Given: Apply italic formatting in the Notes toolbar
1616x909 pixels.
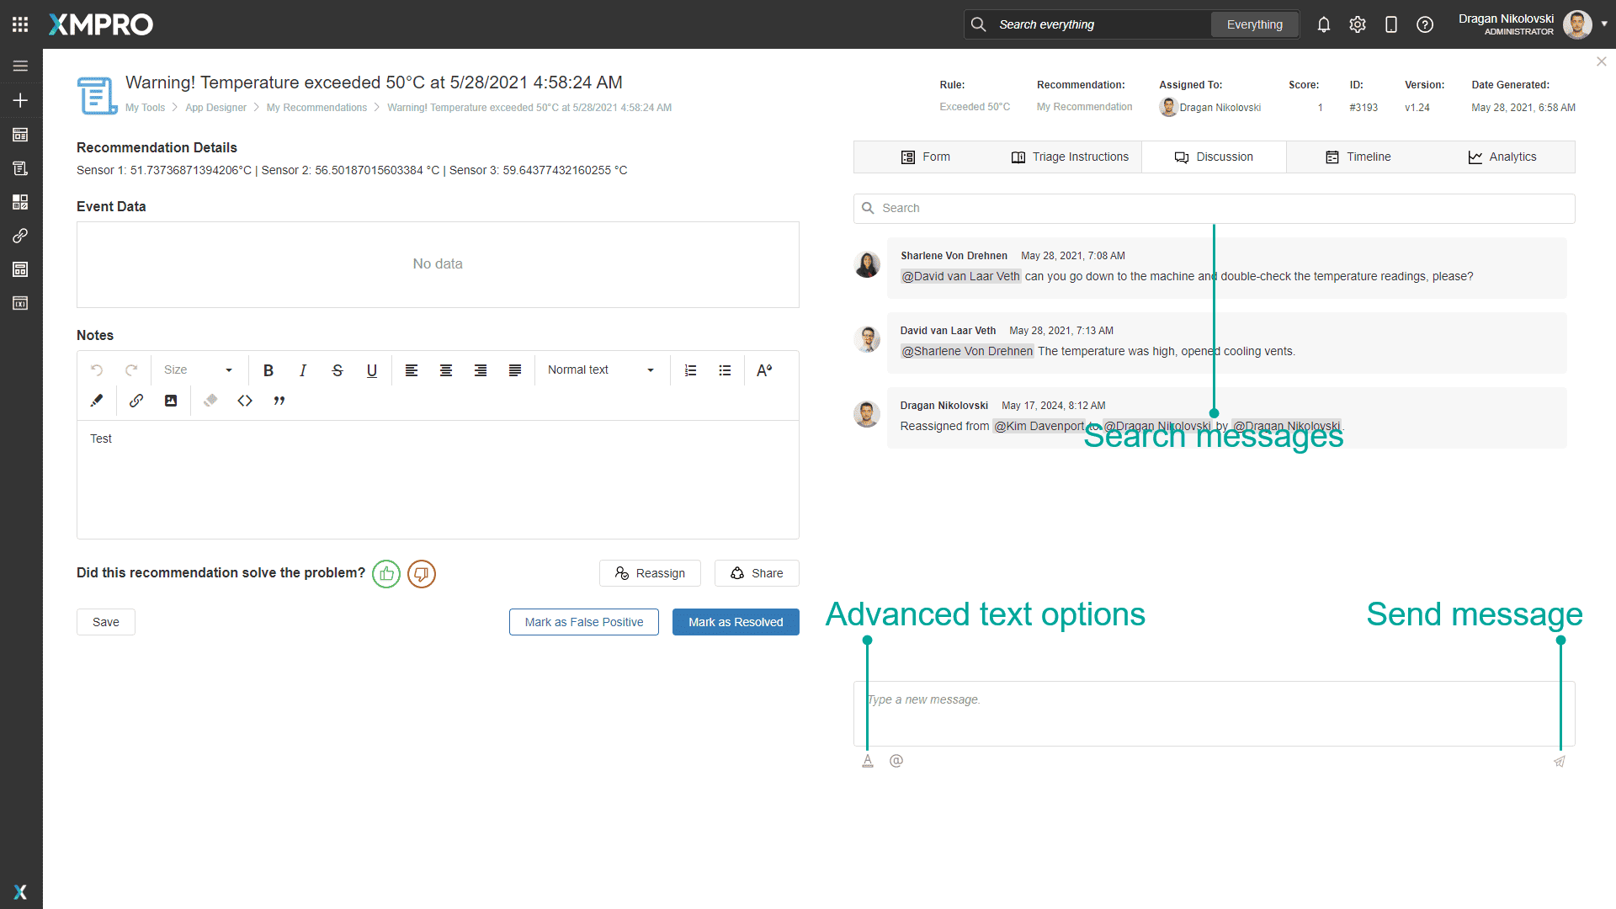Looking at the screenshot, I should pos(302,370).
